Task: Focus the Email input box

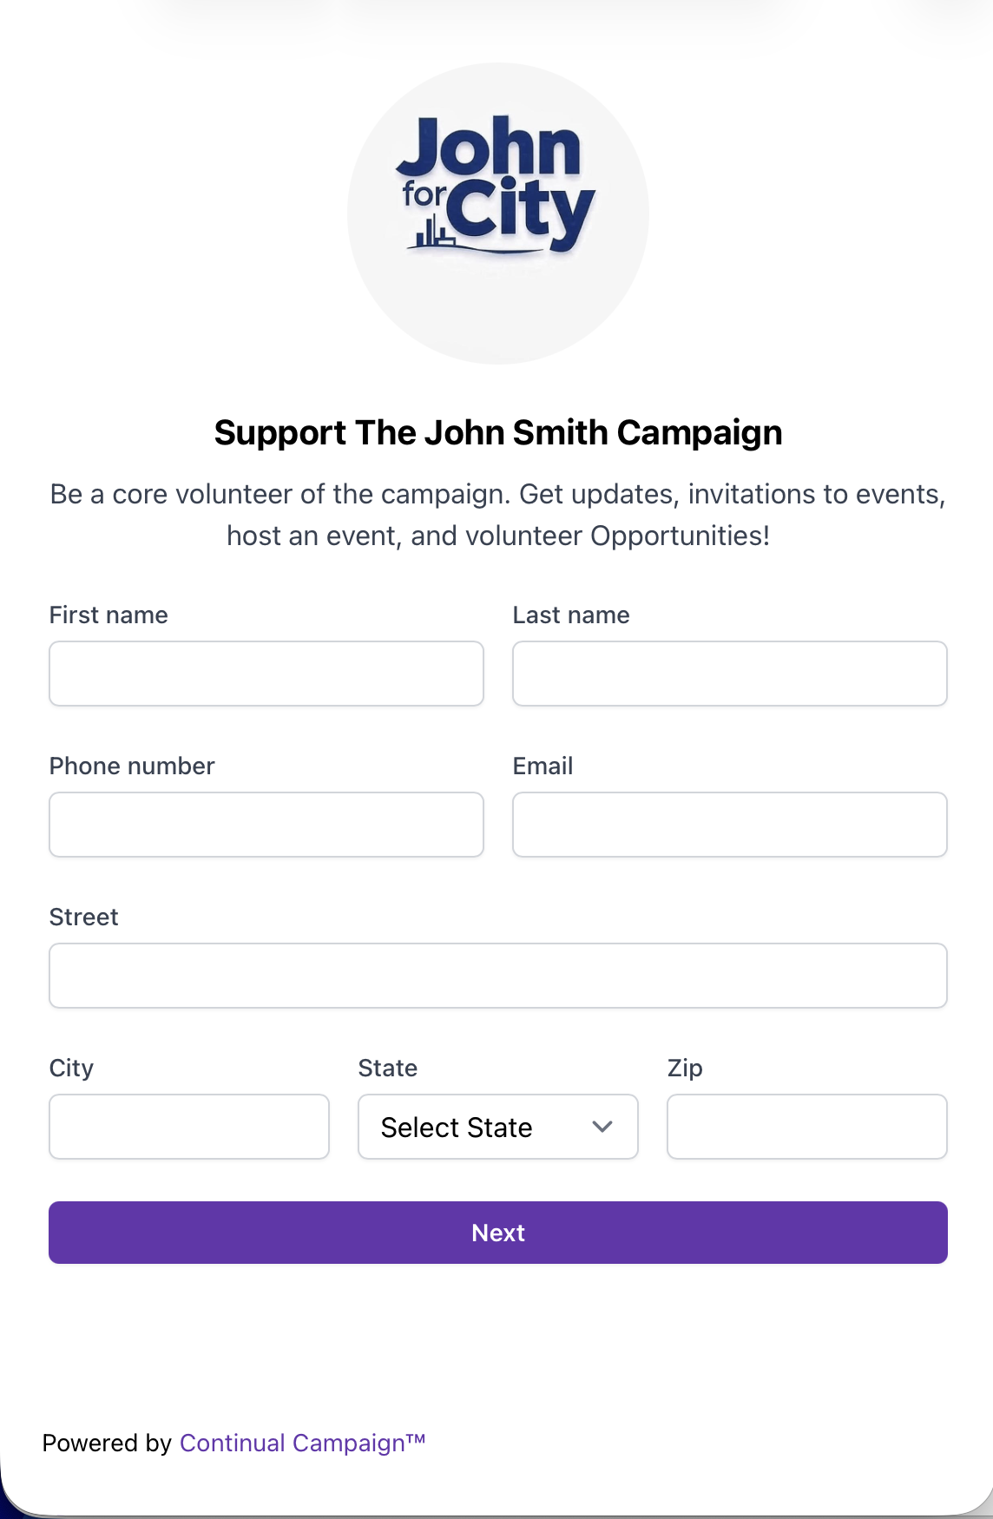Action: [729, 825]
